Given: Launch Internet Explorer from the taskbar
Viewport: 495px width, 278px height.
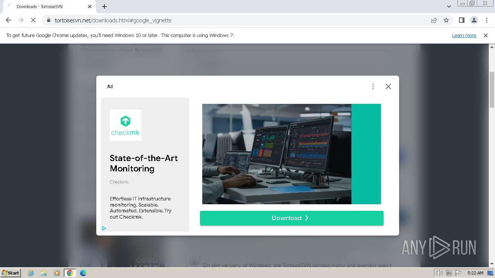Looking at the screenshot, I should click(31, 273).
